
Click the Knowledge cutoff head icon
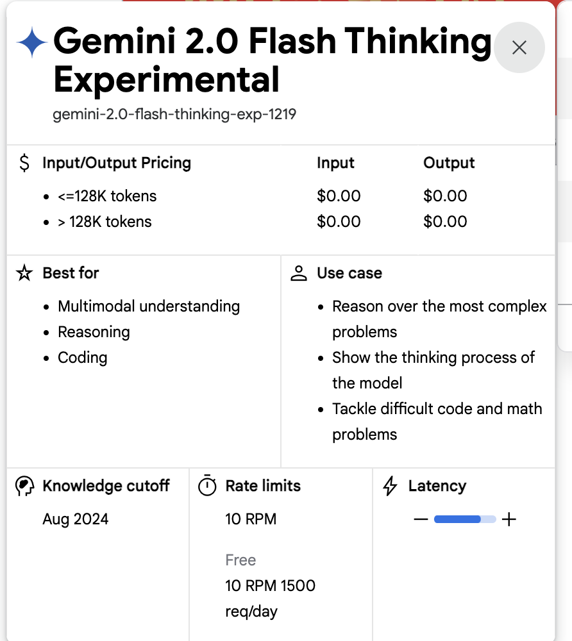click(24, 487)
